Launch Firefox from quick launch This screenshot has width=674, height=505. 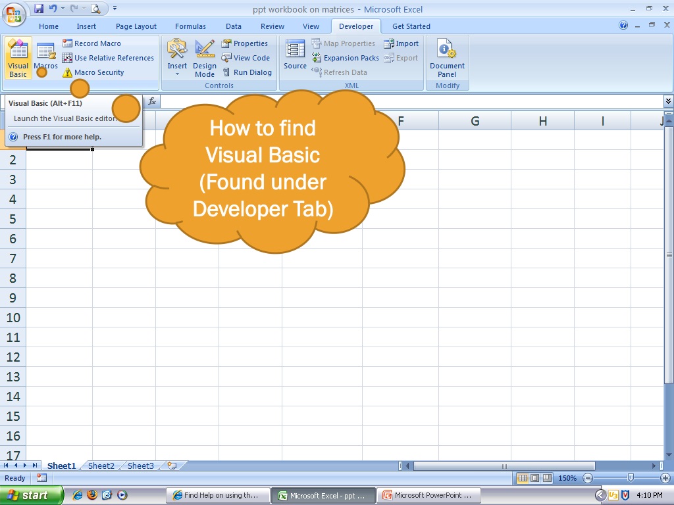click(x=92, y=495)
